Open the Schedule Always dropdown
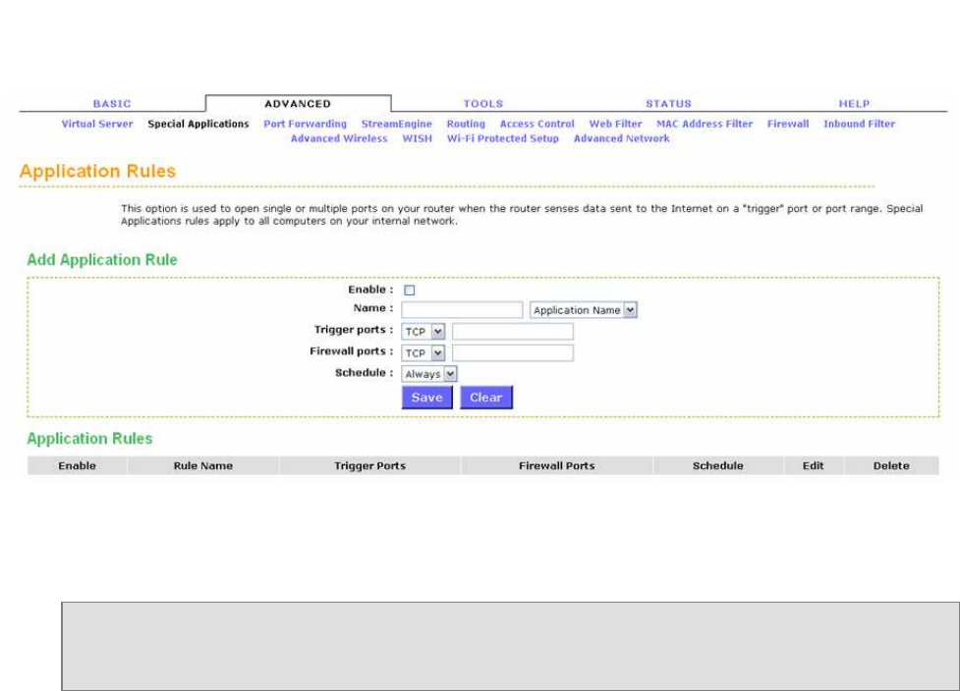 point(428,374)
